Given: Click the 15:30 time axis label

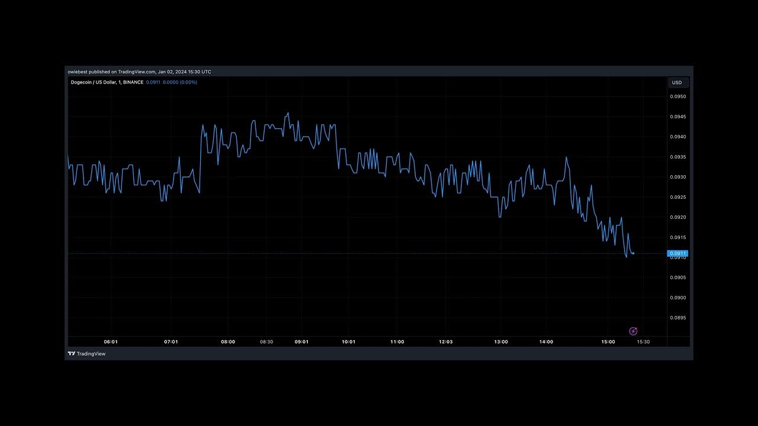Looking at the screenshot, I should (643, 341).
